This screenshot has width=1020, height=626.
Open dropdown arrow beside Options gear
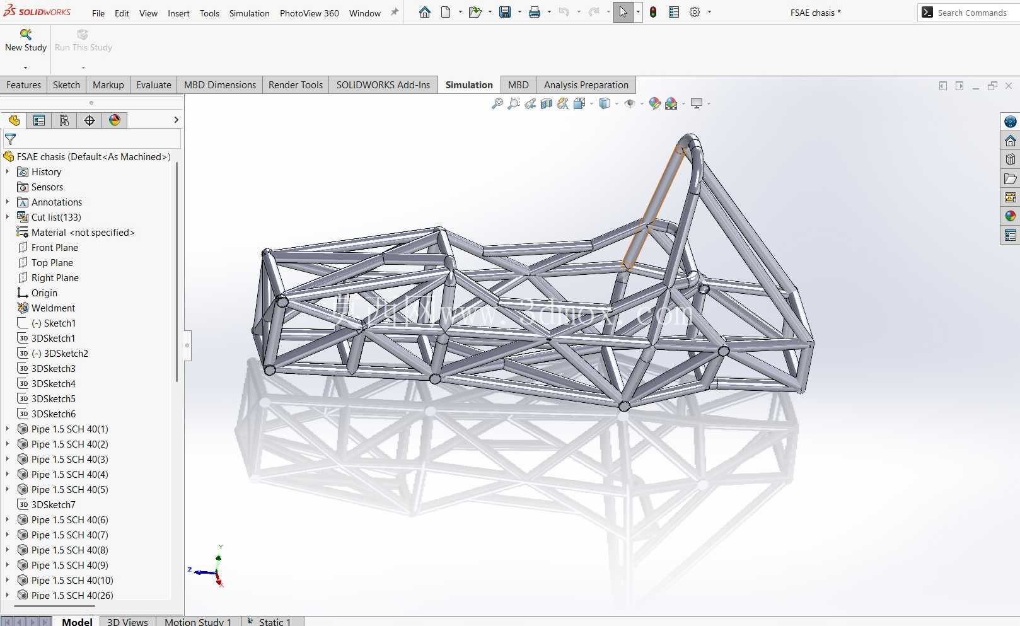709,12
